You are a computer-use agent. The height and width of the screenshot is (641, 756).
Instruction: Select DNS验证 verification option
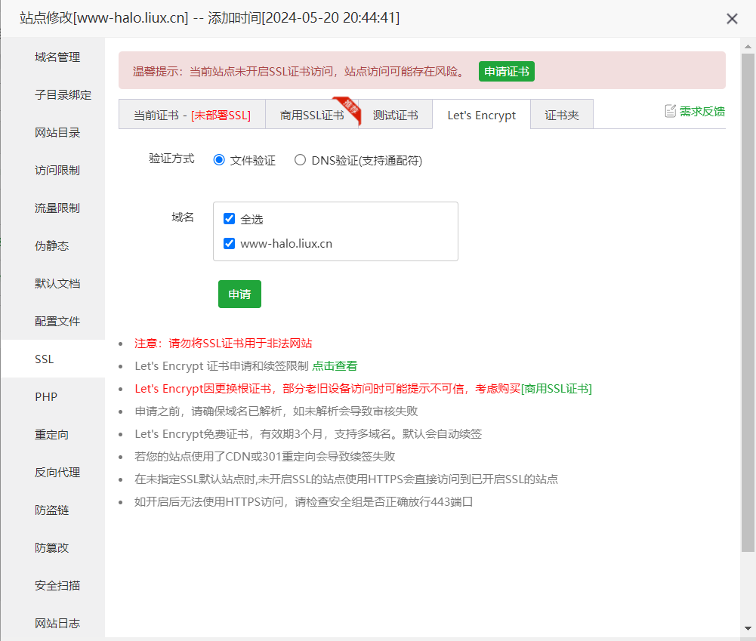pos(301,160)
